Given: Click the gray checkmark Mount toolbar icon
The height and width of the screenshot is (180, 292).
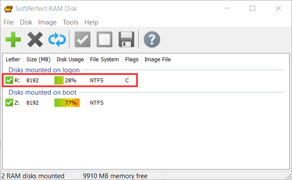Looking at the screenshot, I should click(x=83, y=39).
